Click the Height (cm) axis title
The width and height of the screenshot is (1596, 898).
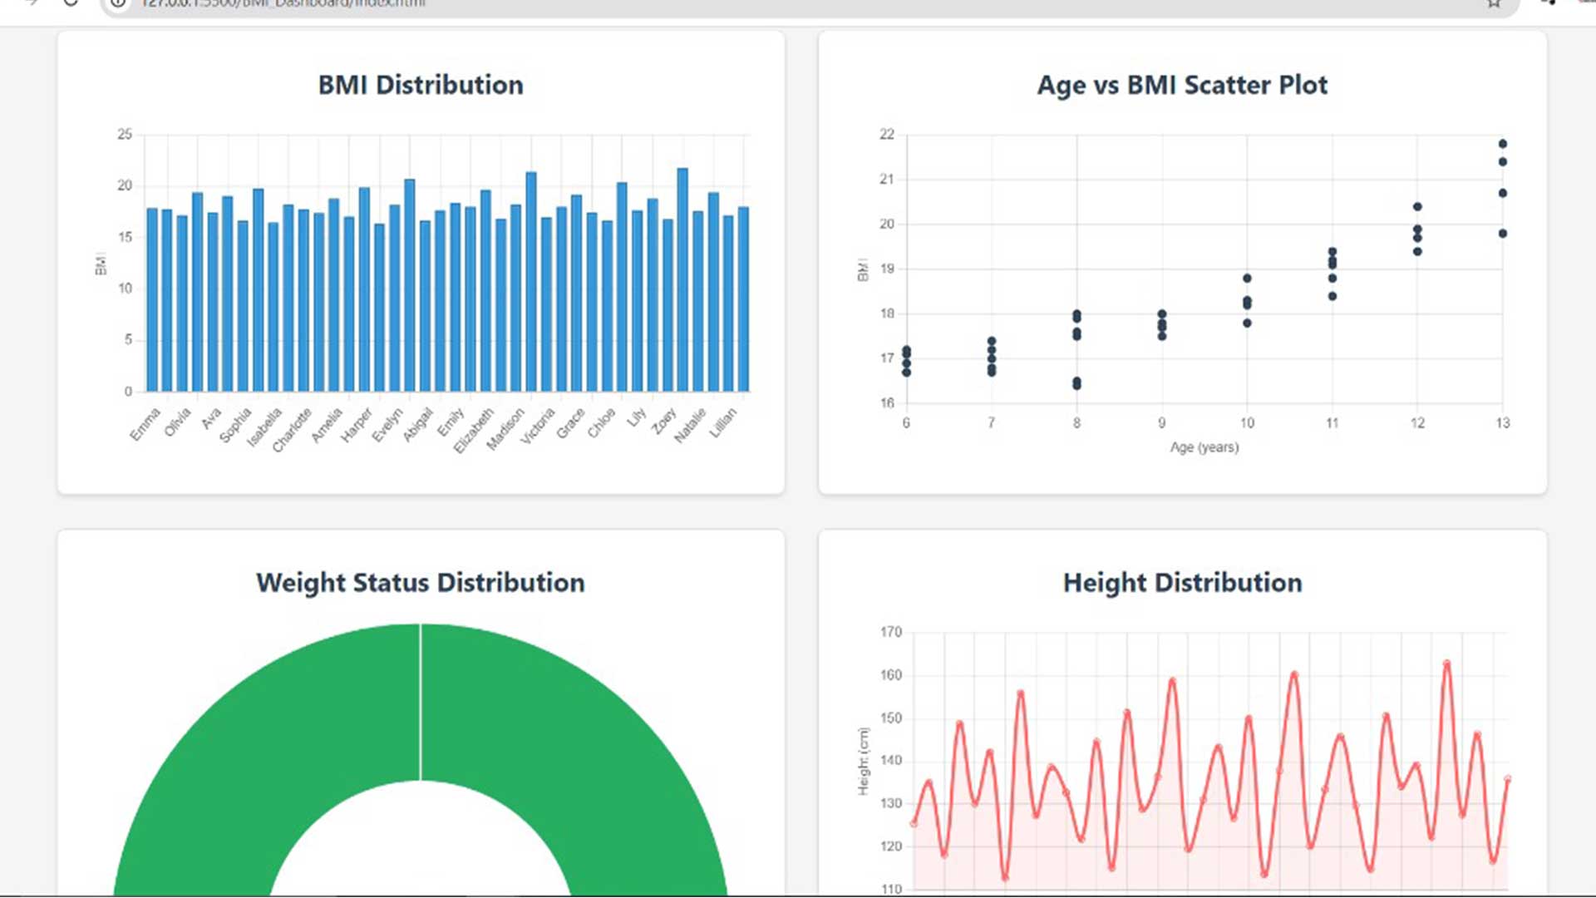[863, 762]
